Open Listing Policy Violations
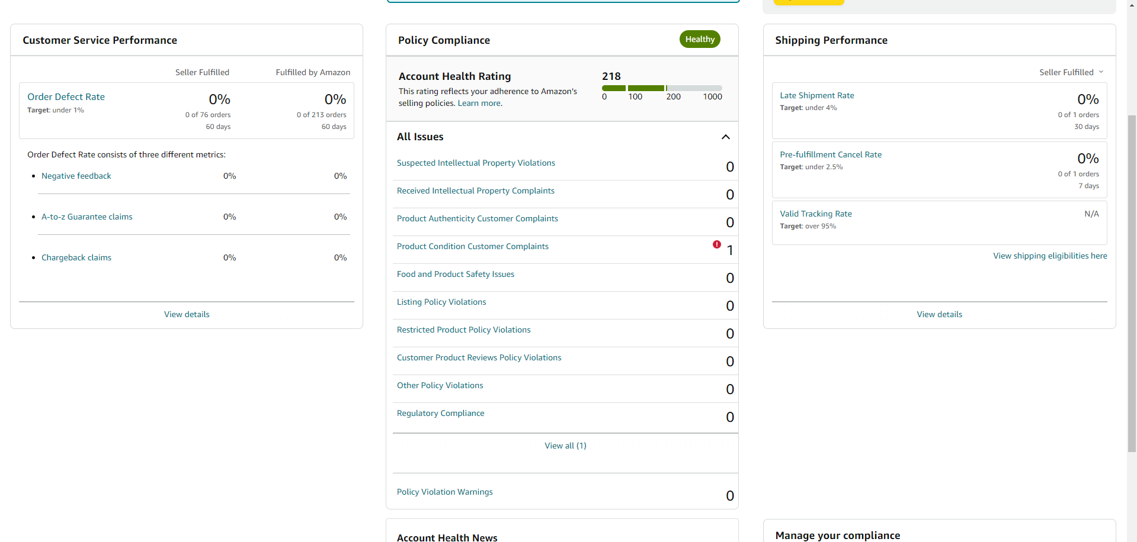 pyautogui.click(x=441, y=302)
